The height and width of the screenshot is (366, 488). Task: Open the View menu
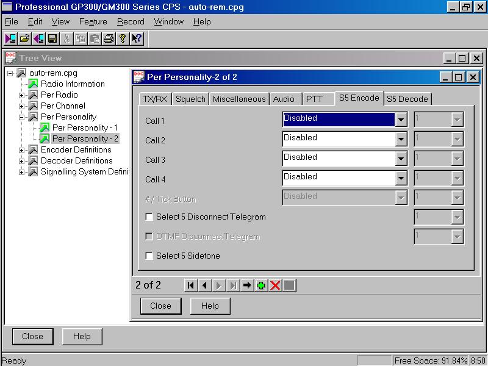point(60,21)
